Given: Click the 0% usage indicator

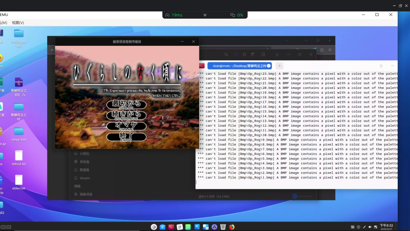Looking at the screenshot, I should (x=237, y=15).
